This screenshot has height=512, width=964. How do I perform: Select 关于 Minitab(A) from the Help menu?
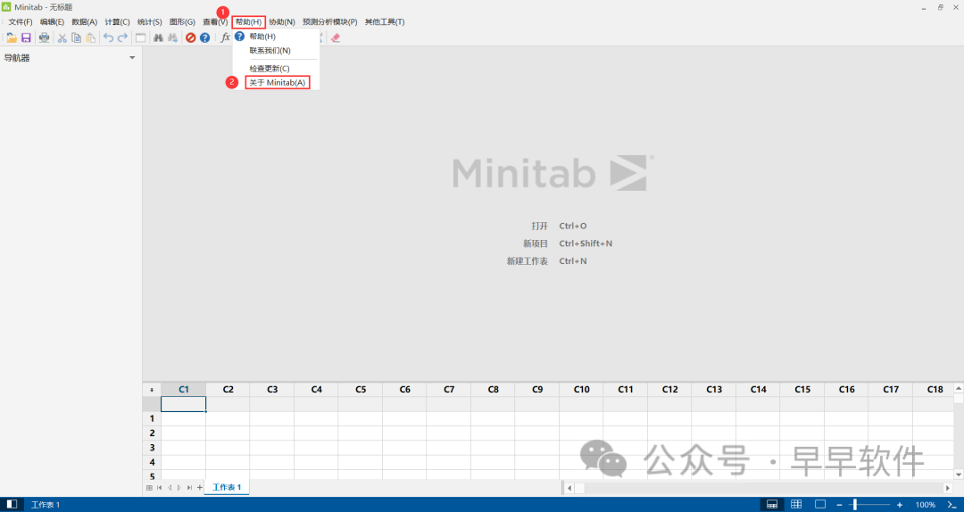coord(278,82)
